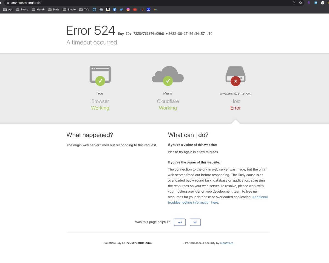Click the Cloudflare cloud status icon
329x263 pixels.
pyautogui.click(x=168, y=76)
